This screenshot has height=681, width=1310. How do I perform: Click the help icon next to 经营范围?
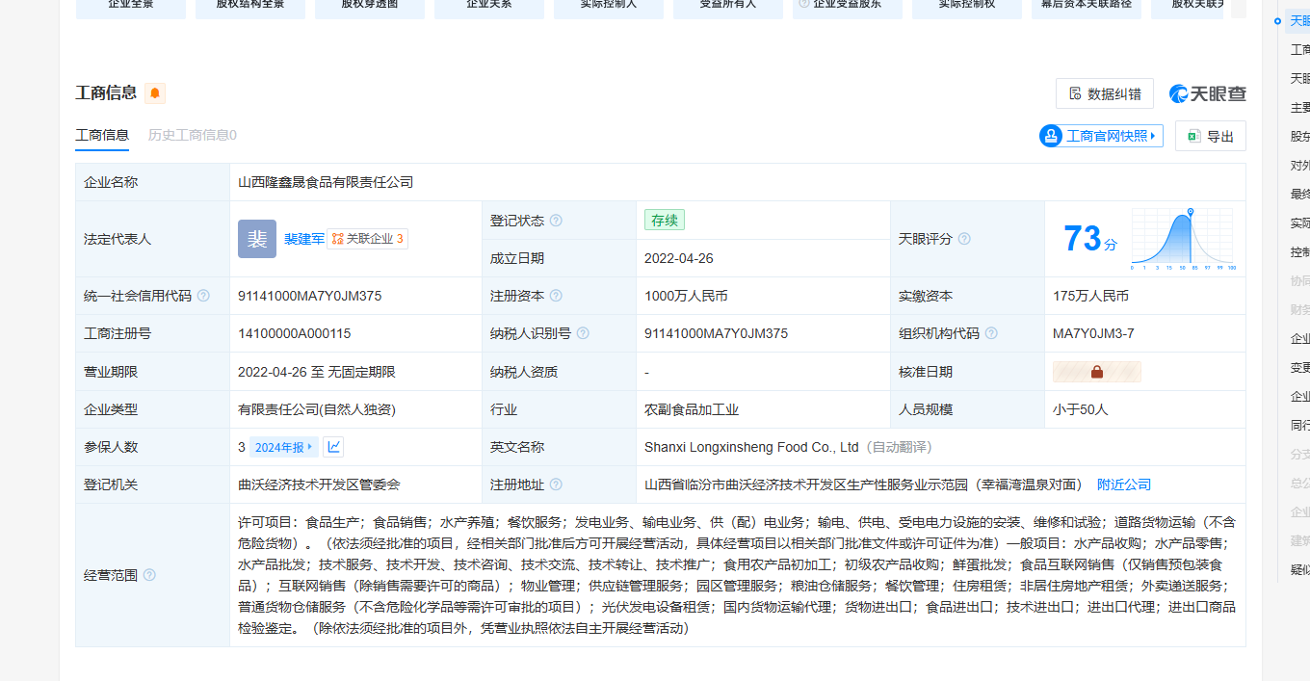coord(149,575)
